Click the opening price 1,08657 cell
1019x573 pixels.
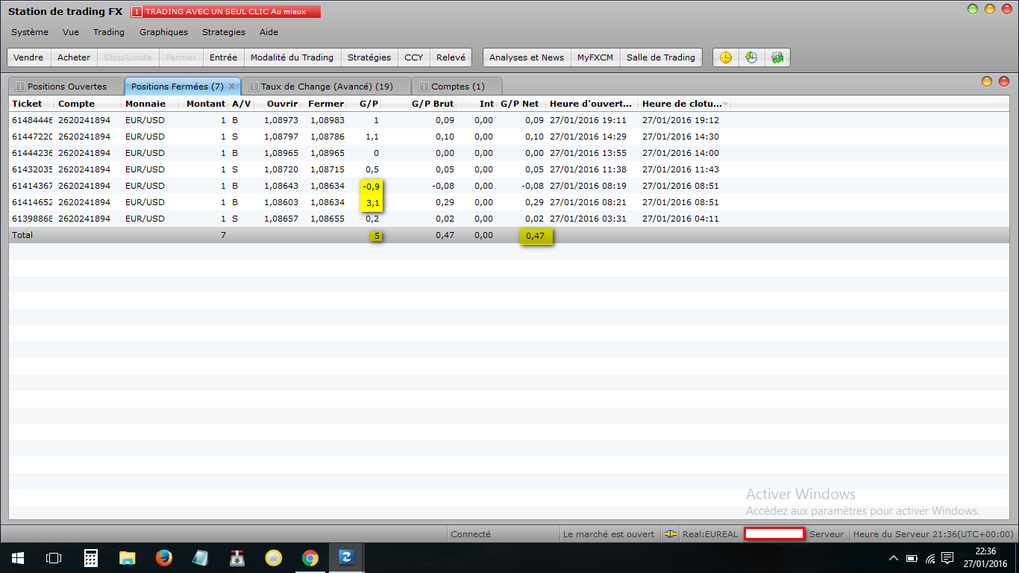click(281, 219)
